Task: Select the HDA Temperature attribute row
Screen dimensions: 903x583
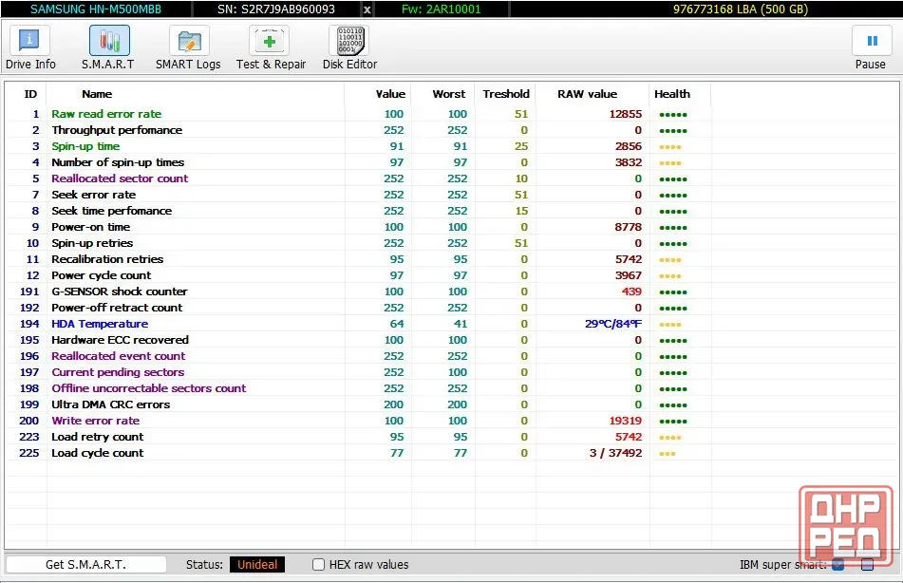Action: (x=358, y=324)
